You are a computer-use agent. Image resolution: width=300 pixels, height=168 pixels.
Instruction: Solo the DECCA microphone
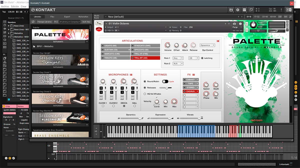tap(122, 92)
